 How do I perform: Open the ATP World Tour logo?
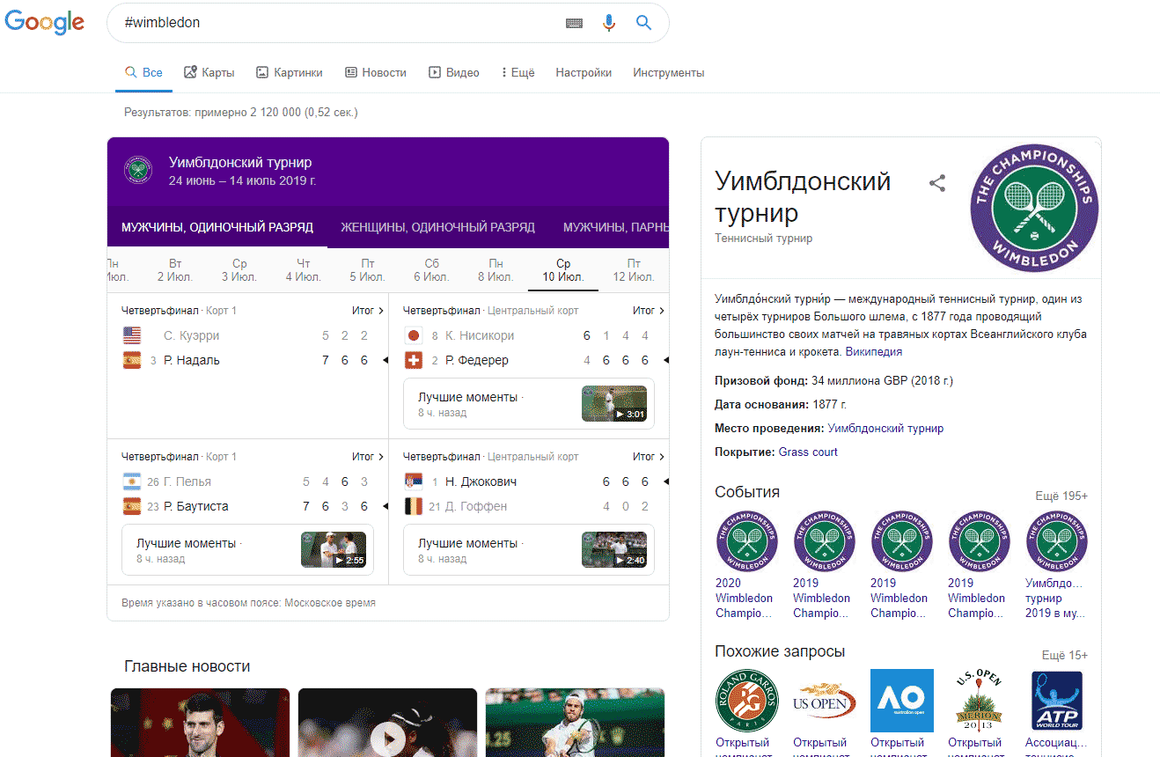1056,702
